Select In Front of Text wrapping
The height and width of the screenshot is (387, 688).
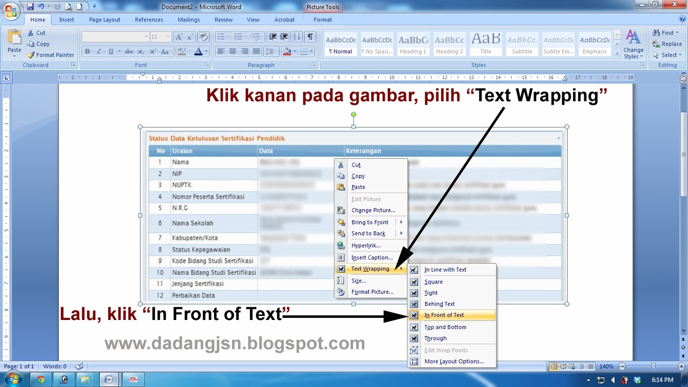[452, 315]
